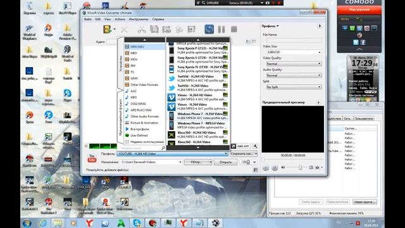Open the Справка menu
Screen dimensions: 405x228
(x=158, y=19)
